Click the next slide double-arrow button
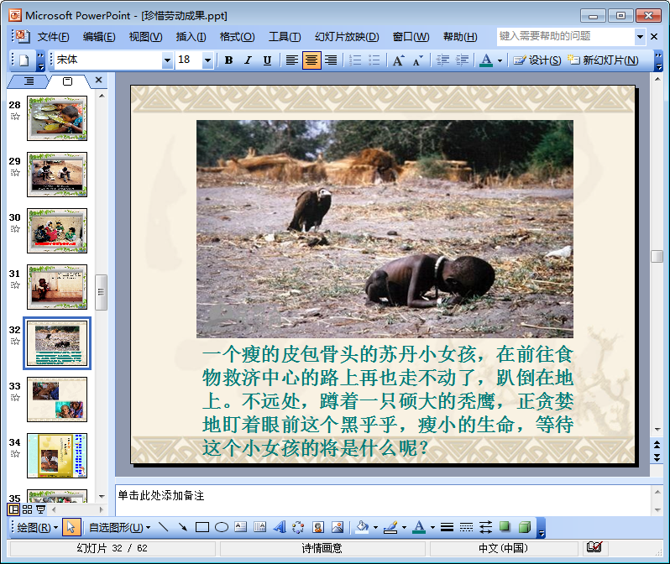The image size is (670, 564). click(x=657, y=457)
